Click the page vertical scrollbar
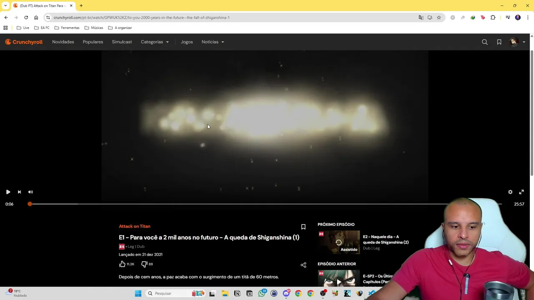Image resolution: width=534 pixels, height=300 pixels. point(531,112)
